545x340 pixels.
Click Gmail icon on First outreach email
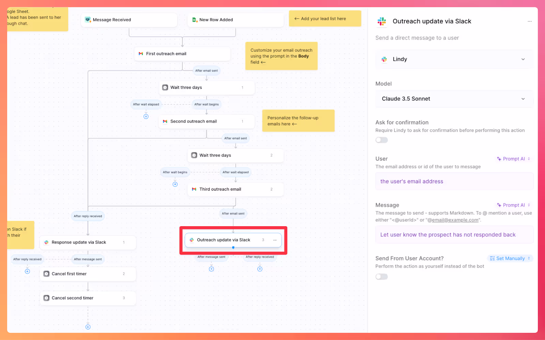[x=141, y=54]
